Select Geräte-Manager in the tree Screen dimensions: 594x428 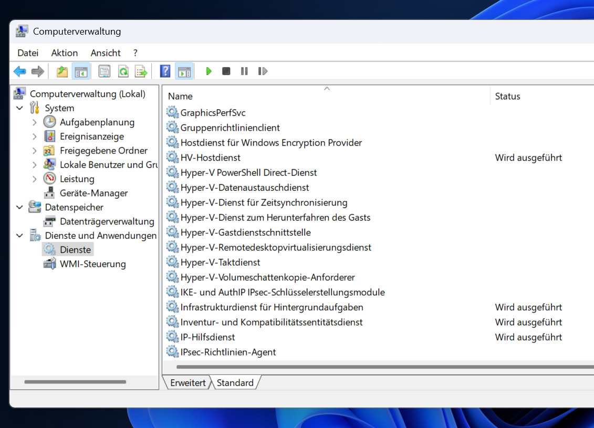click(x=93, y=193)
